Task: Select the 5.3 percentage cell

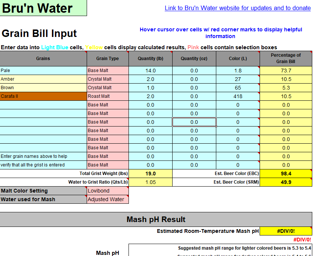Action: click(x=286, y=88)
